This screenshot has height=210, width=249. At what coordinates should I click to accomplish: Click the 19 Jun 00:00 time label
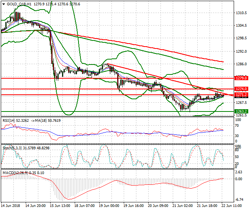coord(110,205)
